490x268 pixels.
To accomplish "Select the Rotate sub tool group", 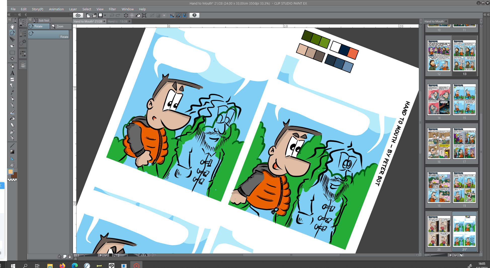I will [x=39, y=26].
